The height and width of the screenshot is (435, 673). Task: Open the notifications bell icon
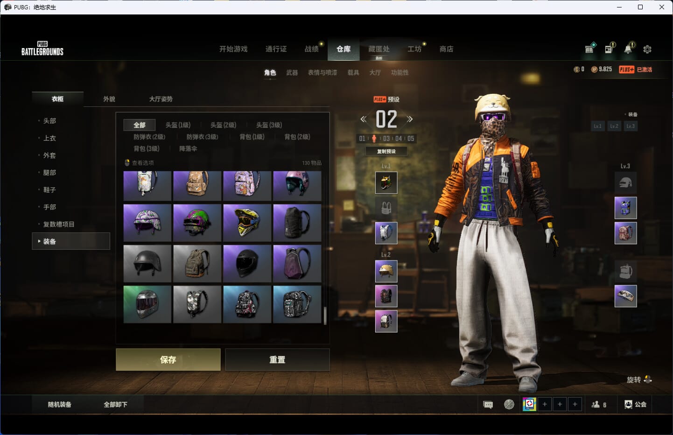coord(629,49)
